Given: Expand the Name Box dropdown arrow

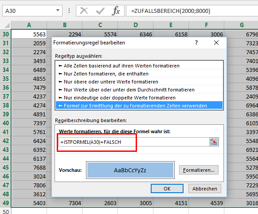Looking at the screenshot, I should click(x=58, y=10).
